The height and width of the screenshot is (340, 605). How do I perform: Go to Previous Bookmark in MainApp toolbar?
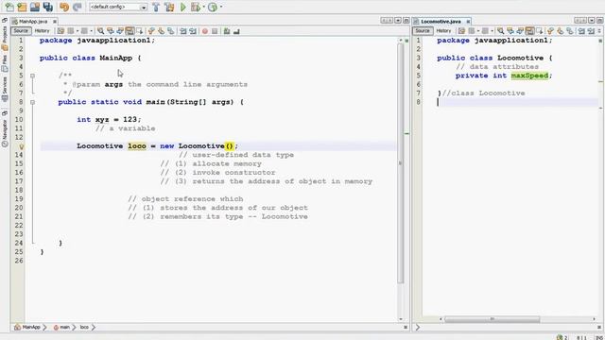151,31
